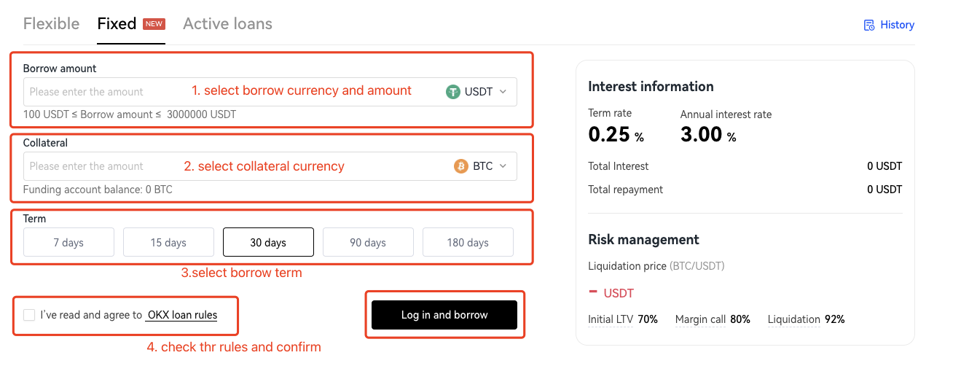Select the 90 days term
This screenshot has width=961, height=374.
point(368,242)
